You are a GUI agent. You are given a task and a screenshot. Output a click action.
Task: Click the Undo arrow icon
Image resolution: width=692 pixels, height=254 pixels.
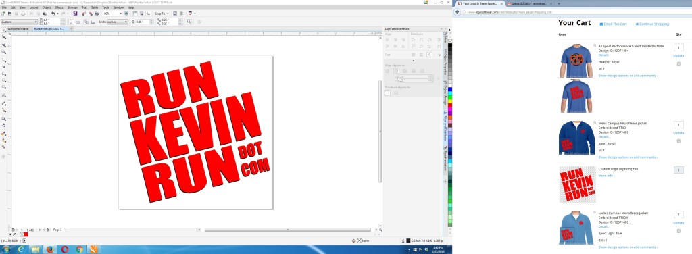pos(53,14)
